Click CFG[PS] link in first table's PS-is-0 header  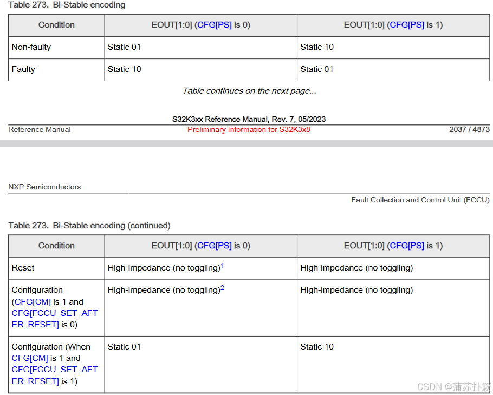tap(215, 25)
